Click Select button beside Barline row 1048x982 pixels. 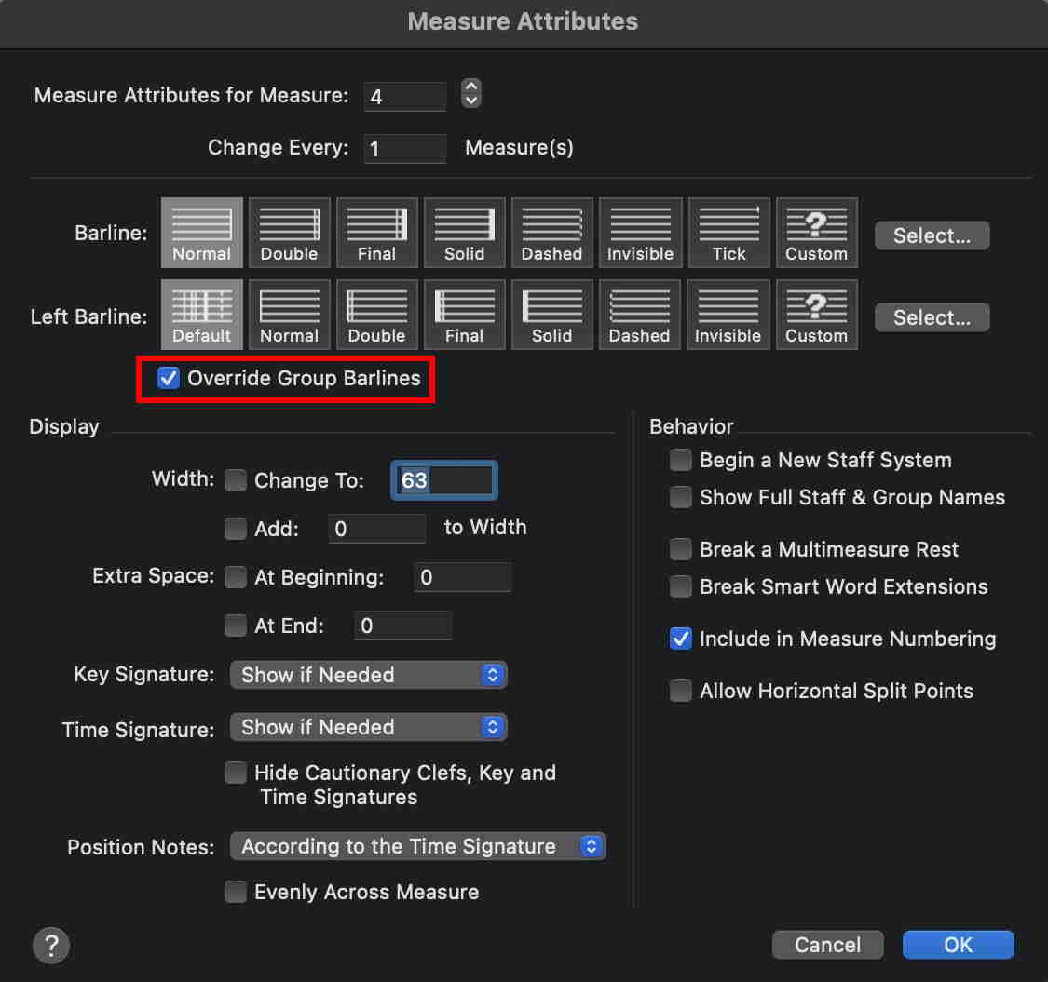pos(932,235)
